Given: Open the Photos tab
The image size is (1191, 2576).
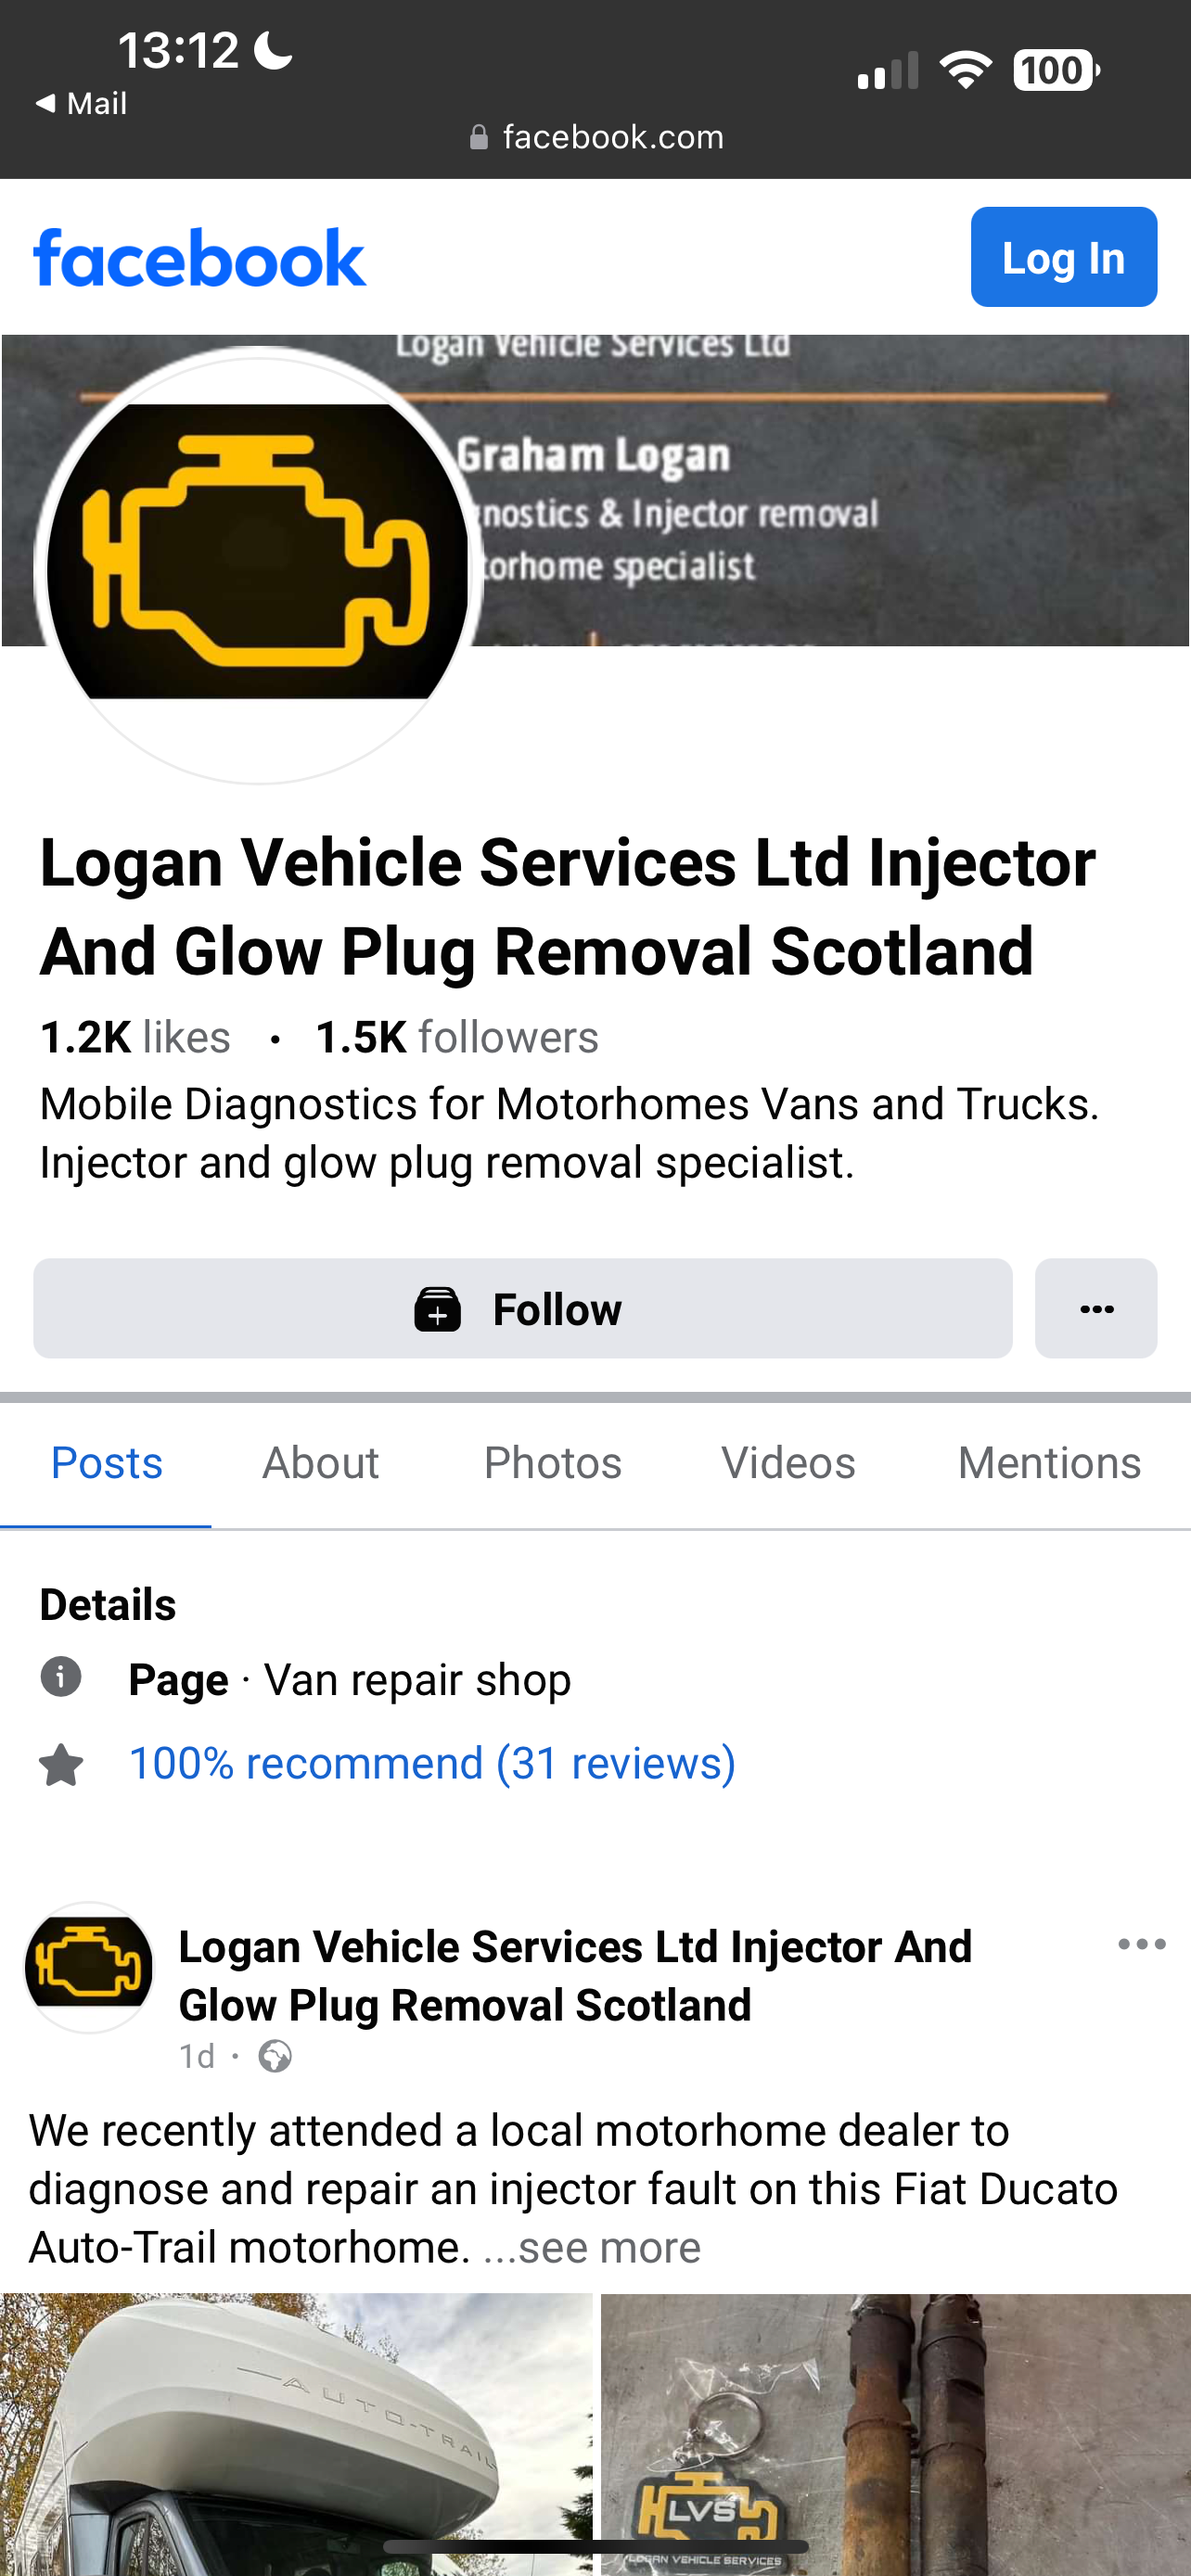Looking at the screenshot, I should 553,1463.
